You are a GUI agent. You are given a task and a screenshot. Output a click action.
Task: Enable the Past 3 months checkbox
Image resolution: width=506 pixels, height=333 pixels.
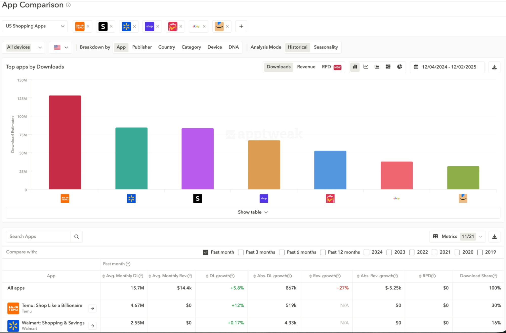tap(240, 252)
